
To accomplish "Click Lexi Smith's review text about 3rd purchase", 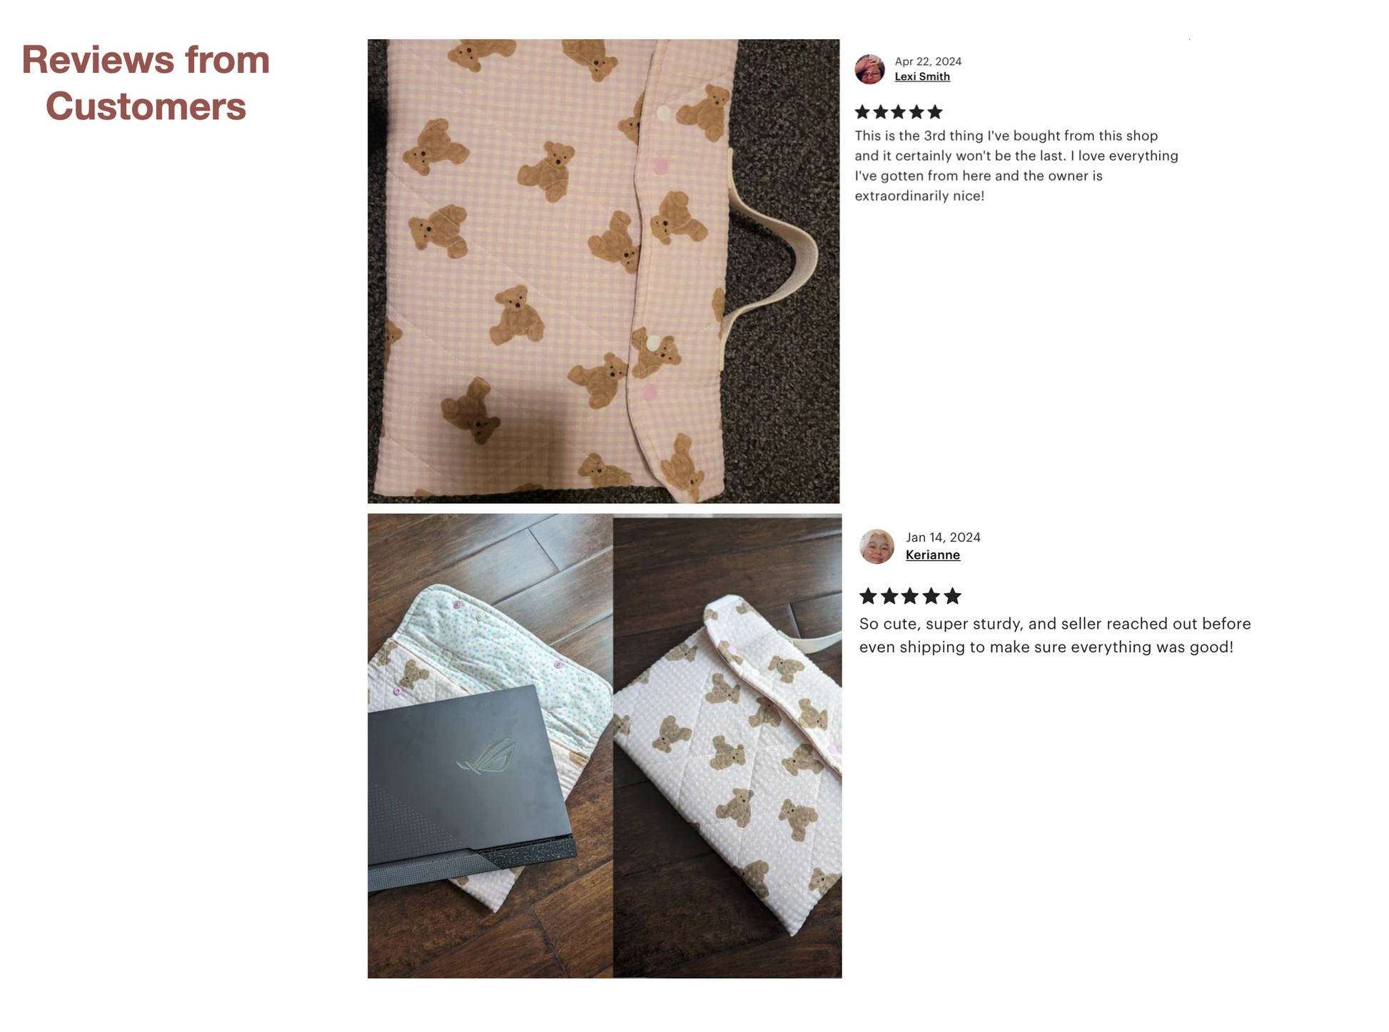I will click(x=1016, y=166).
